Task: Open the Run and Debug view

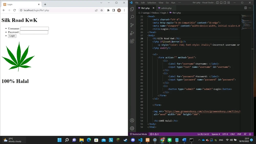Action: click(x=132, y=33)
